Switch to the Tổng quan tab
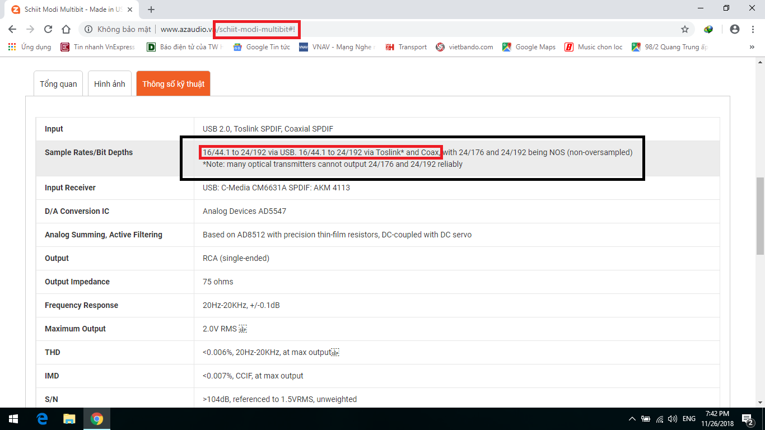 tap(58, 83)
